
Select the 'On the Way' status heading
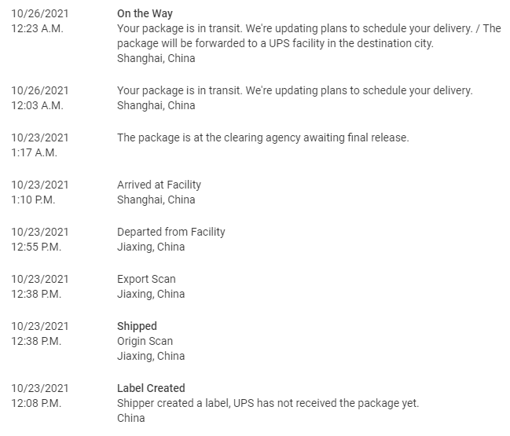(145, 13)
